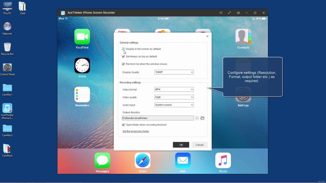Open the list menu icon in AceThinker title bar
Screen dimensions: 326x183
pyautogui.click(x=221, y=13)
